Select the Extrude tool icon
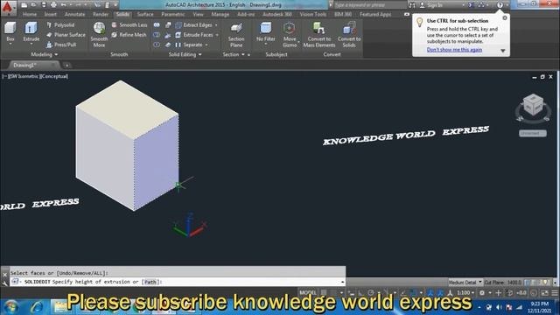 [31, 28]
